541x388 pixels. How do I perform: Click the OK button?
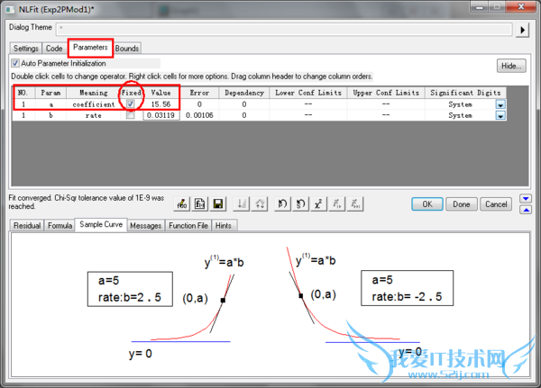click(427, 204)
